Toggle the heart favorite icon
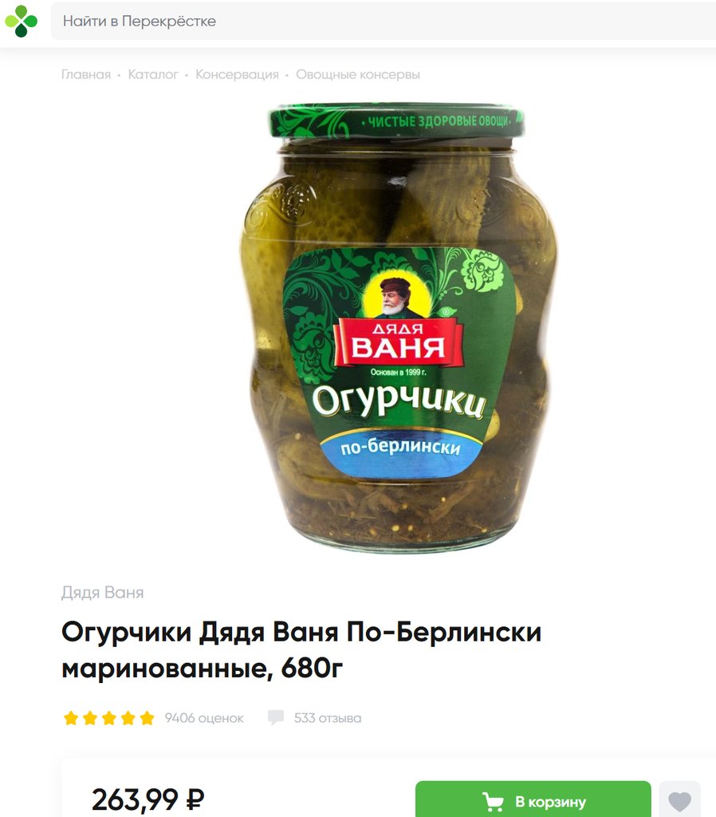The image size is (716, 817). pyautogui.click(x=679, y=799)
